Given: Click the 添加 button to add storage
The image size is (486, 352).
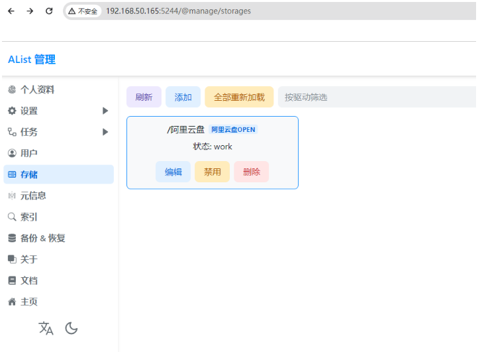Looking at the screenshot, I should click(x=183, y=97).
